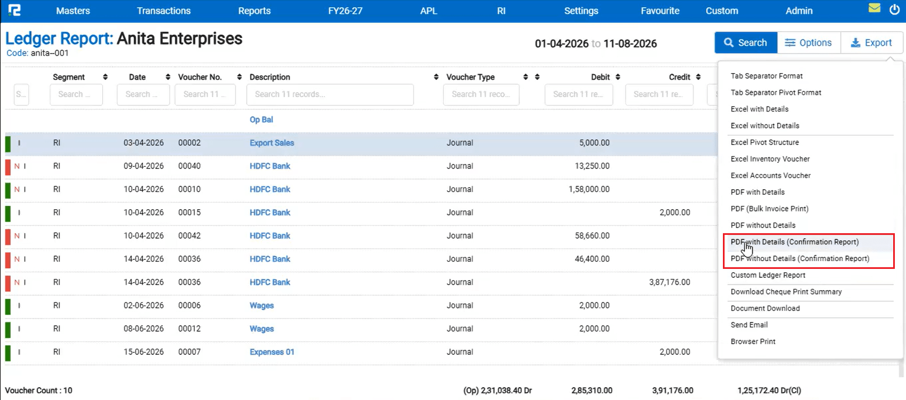Click date 15-06-2026 cell

[x=143, y=352]
